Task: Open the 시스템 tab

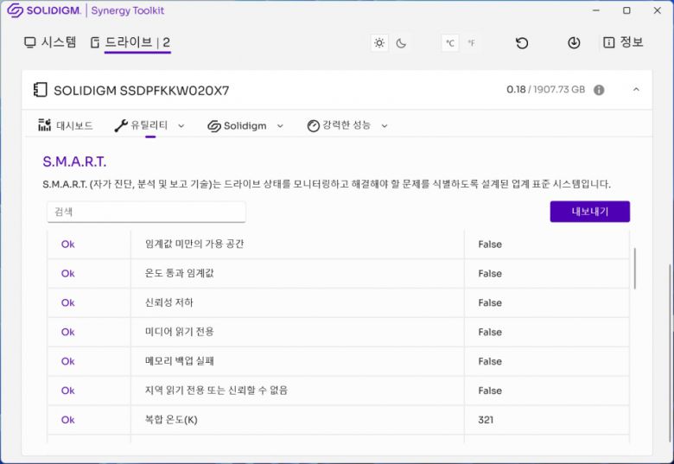Action: [x=50, y=42]
